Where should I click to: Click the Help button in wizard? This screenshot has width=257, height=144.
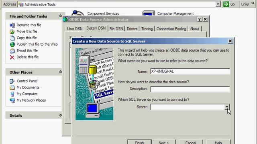218,142
